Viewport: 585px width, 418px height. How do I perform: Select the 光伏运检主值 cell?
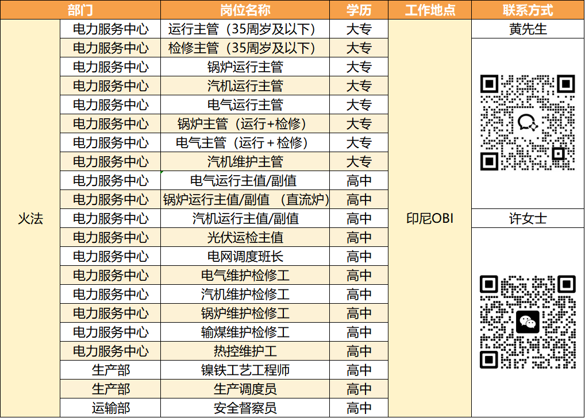pyautogui.click(x=245, y=238)
